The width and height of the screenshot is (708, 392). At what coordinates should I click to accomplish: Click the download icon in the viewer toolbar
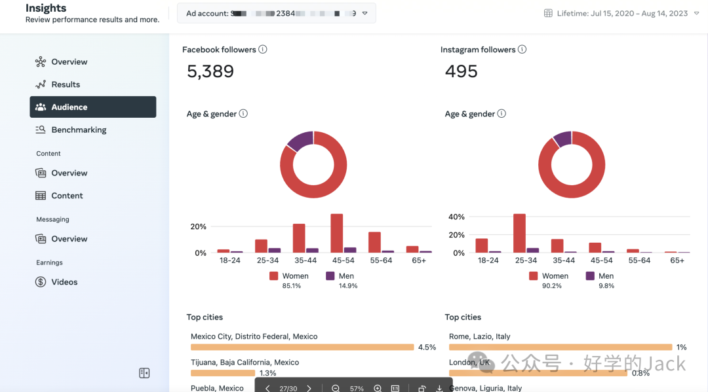click(439, 388)
